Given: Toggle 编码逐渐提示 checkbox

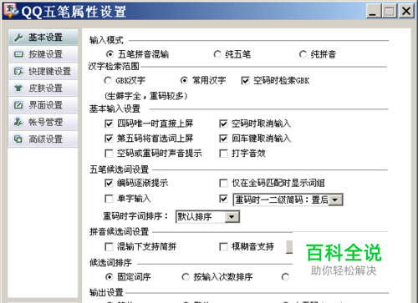Looking at the screenshot, I should pos(109,183).
